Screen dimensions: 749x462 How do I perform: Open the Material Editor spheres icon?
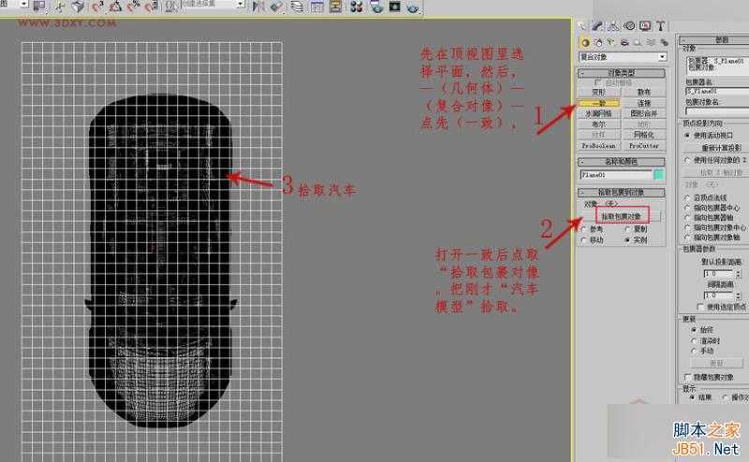(x=357, y=6)
